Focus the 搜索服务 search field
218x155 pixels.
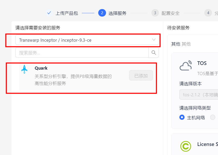(82, 53)
